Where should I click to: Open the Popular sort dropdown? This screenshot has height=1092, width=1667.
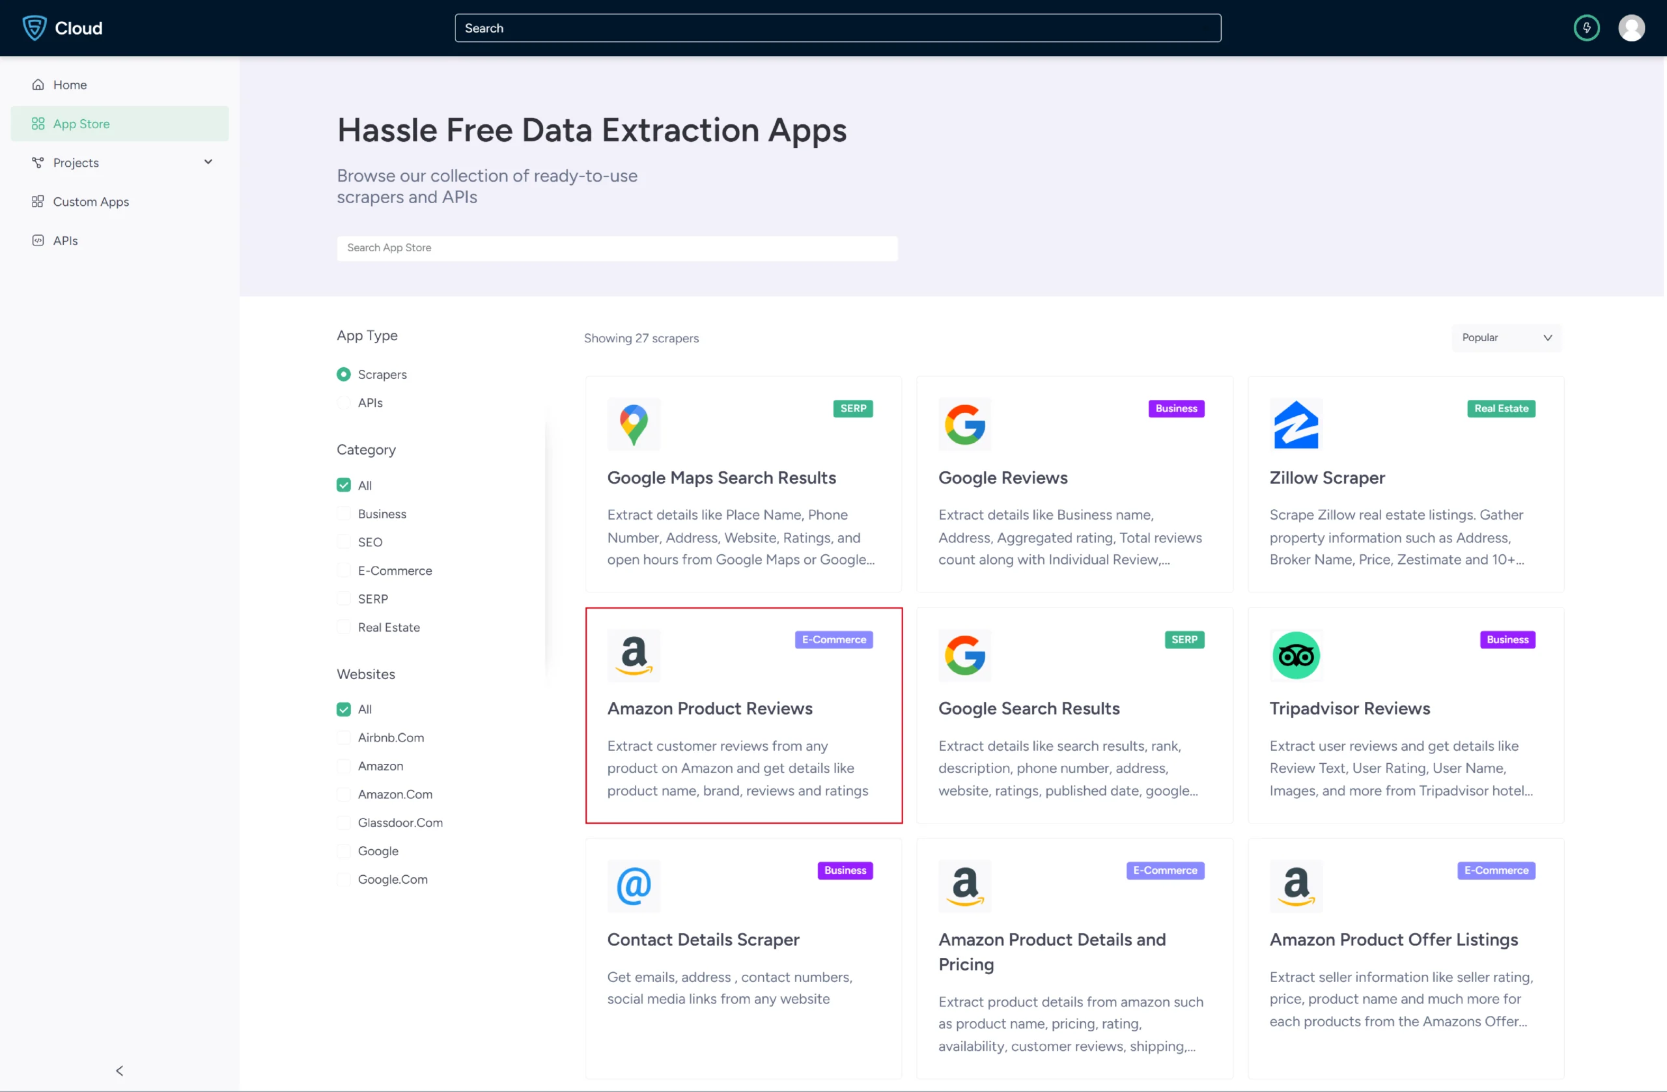pos(1507,337)
